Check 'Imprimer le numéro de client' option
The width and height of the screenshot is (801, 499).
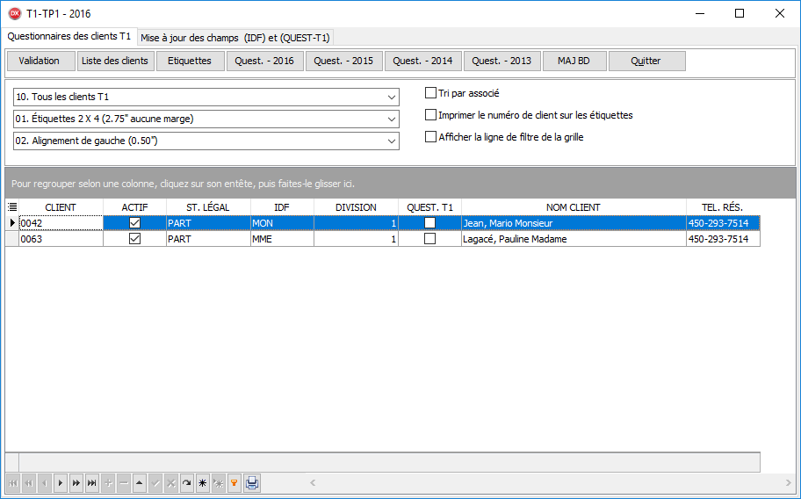tap(430, 115)
